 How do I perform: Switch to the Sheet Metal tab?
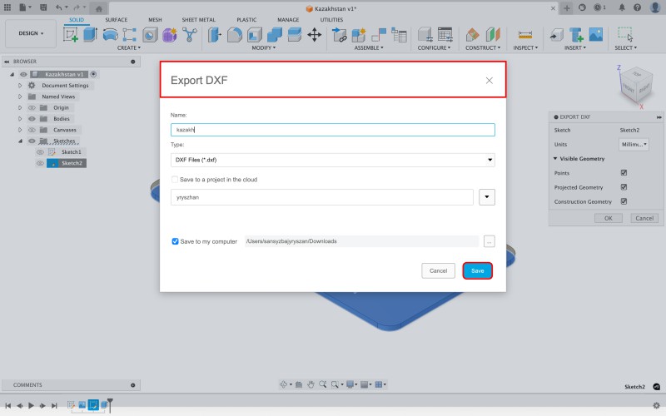(x=198, y=19)
